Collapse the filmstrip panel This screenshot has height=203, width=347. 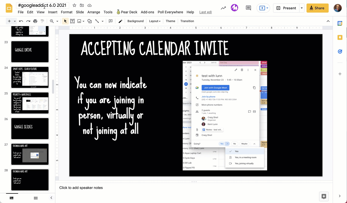[x=51, y=198]
